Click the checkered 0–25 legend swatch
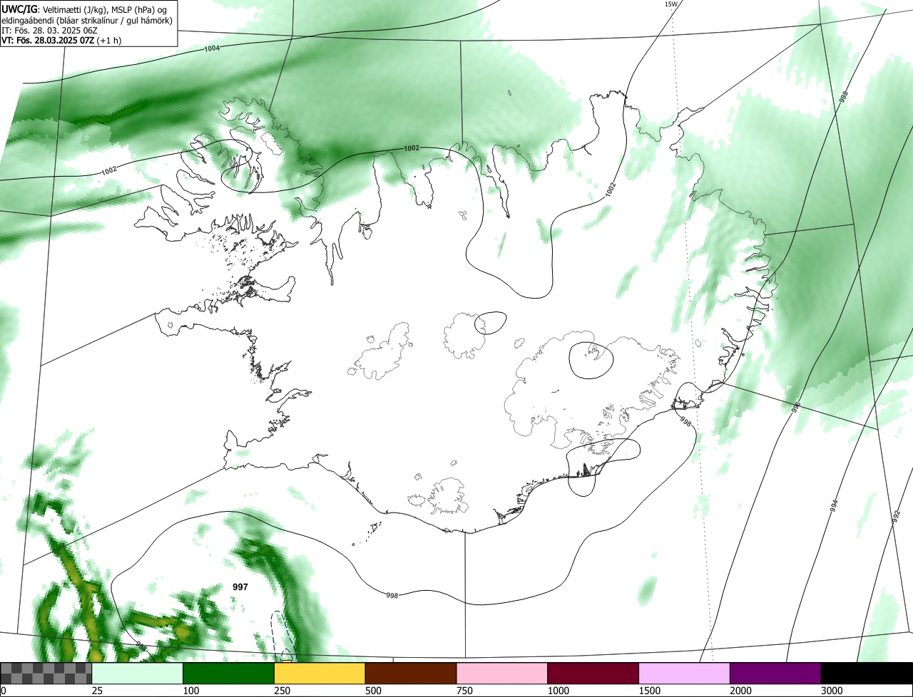This screenshot has height=697, width=913. coord(46,673)
